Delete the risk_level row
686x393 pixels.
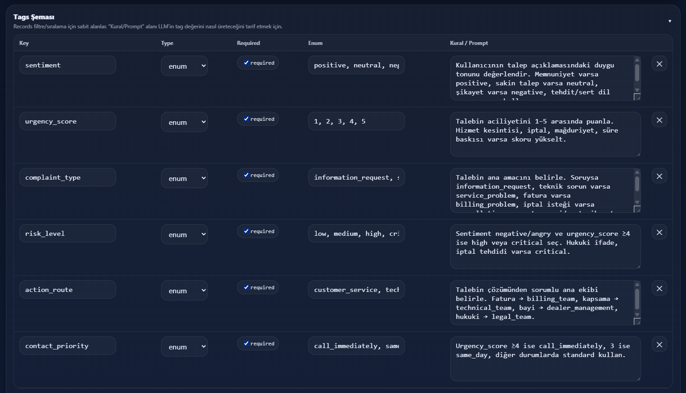click(x=659, y=232)
